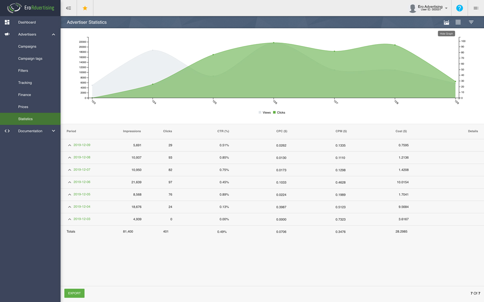Click the Details column header
Screen dimensions: 484x302
[473, 131]
